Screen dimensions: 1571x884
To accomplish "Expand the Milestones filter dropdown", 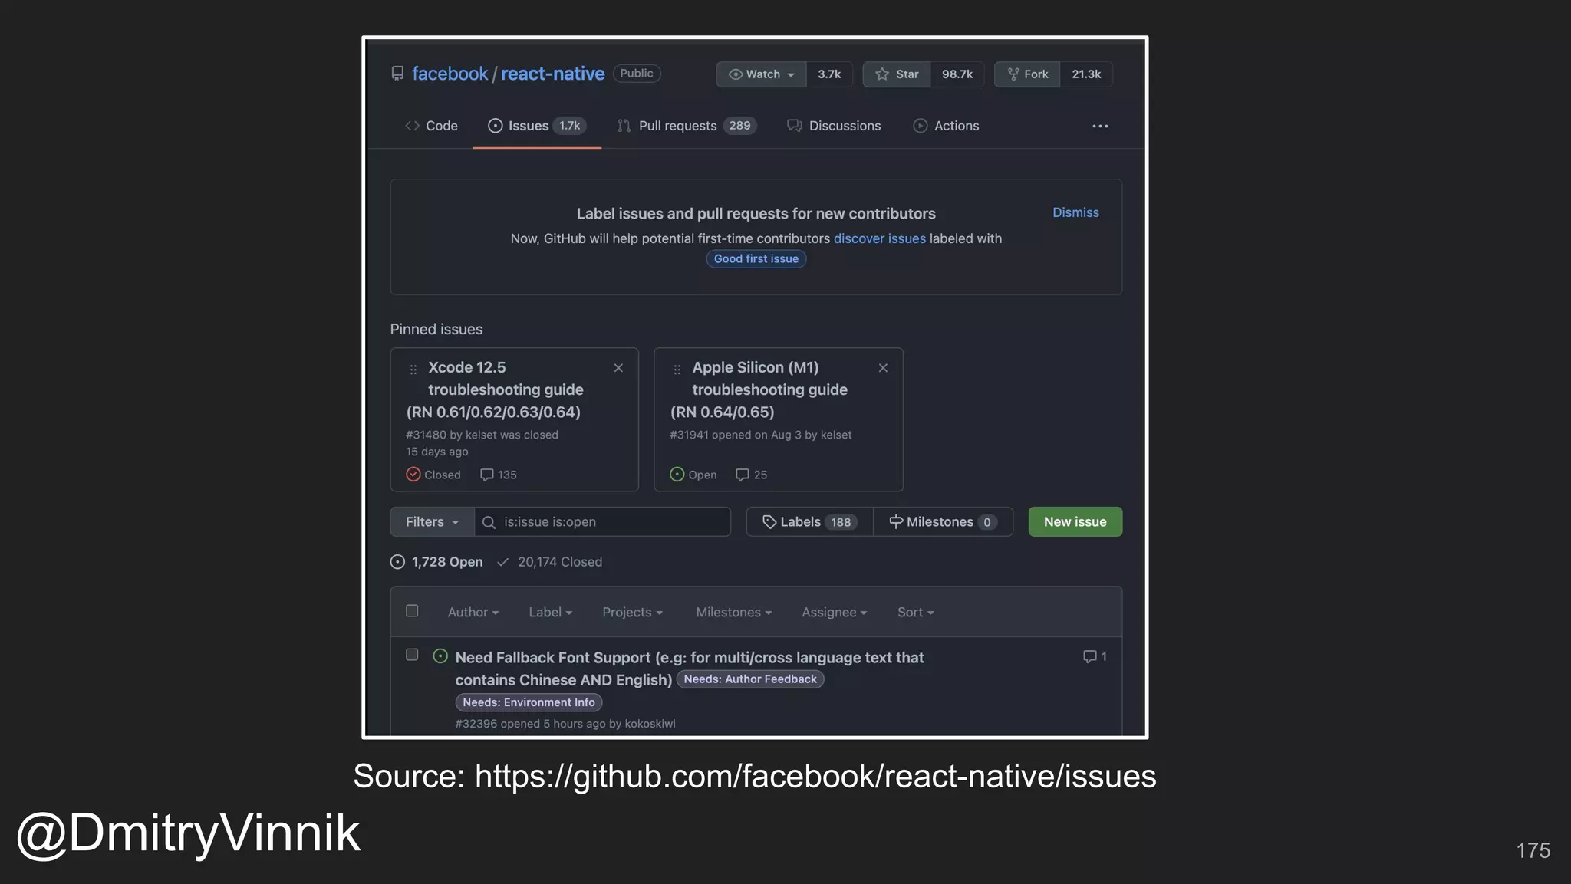I will click(733, 612).
